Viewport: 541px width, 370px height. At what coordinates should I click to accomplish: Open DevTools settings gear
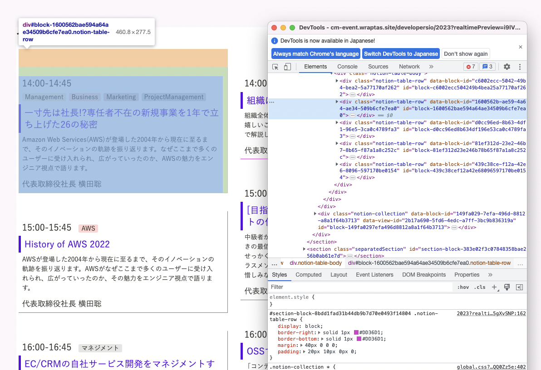point(507,67)
